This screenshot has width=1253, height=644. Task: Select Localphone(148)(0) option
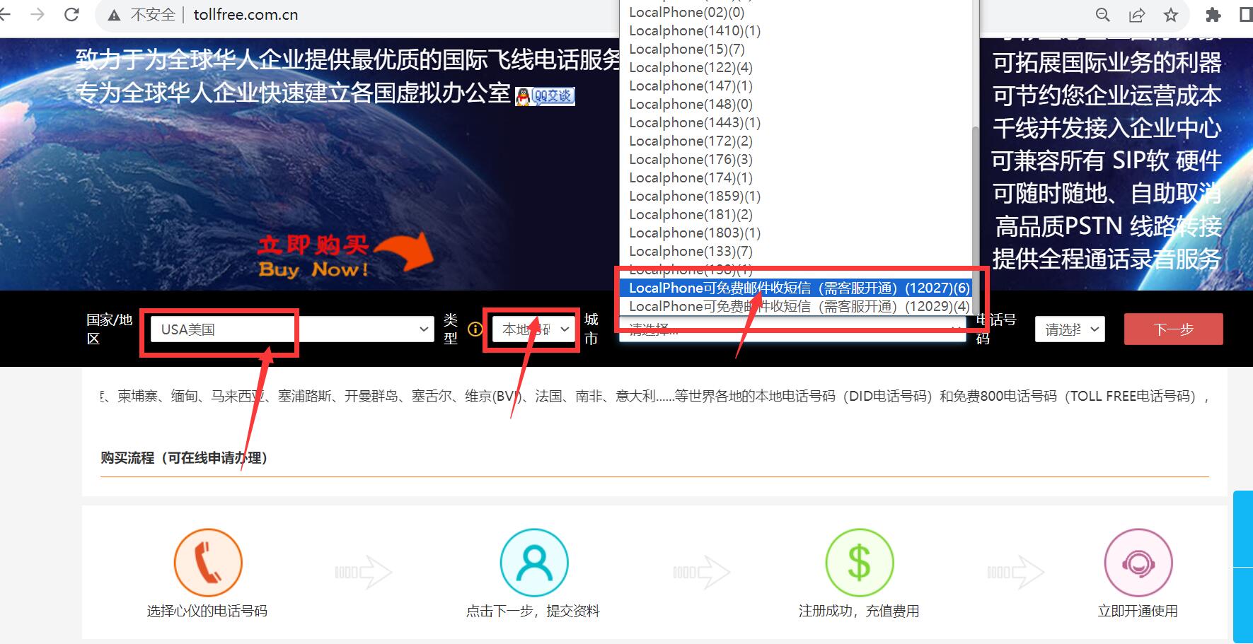[795, 104]
